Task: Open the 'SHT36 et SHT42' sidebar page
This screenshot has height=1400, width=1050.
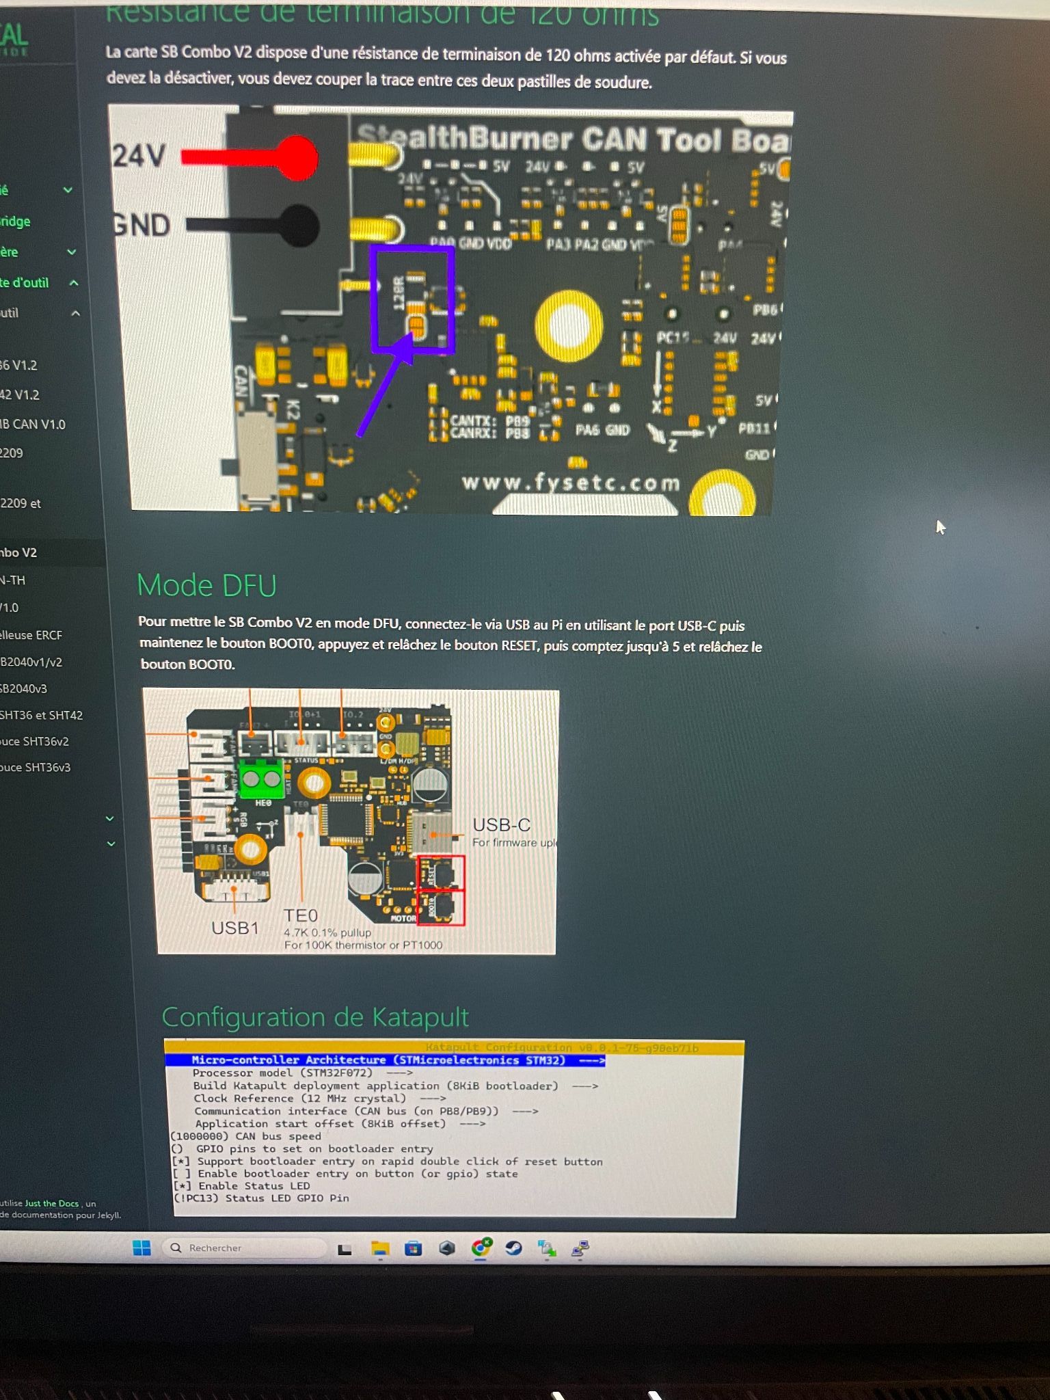Action: [x=42, y=715]
